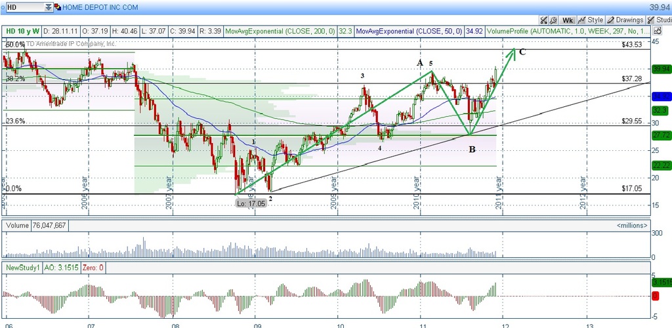
Task: Click the Studies beaker icon
Action: point(651,20)
